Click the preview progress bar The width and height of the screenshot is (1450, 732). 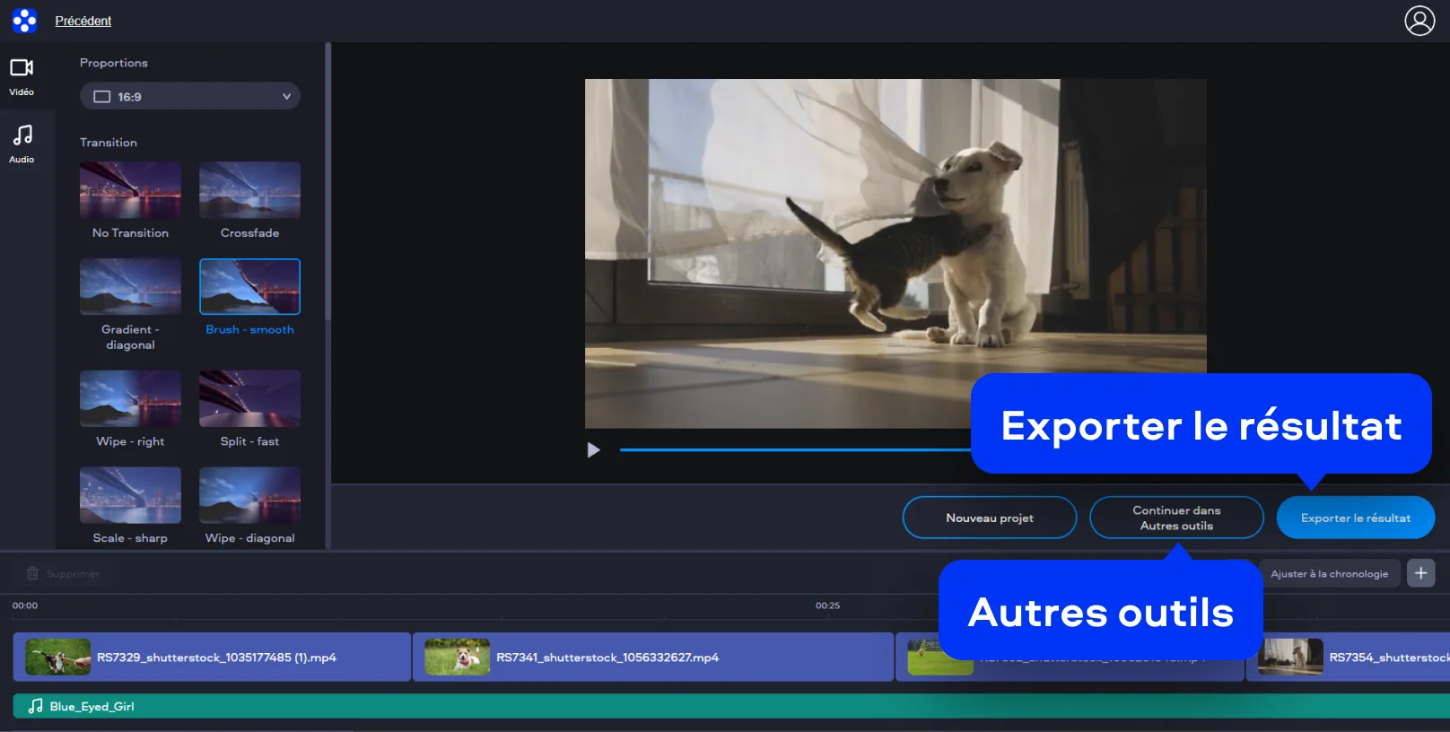tap(790, 450)
